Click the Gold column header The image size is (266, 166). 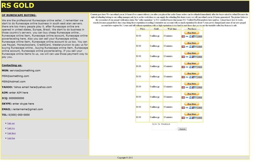(156, 29)
